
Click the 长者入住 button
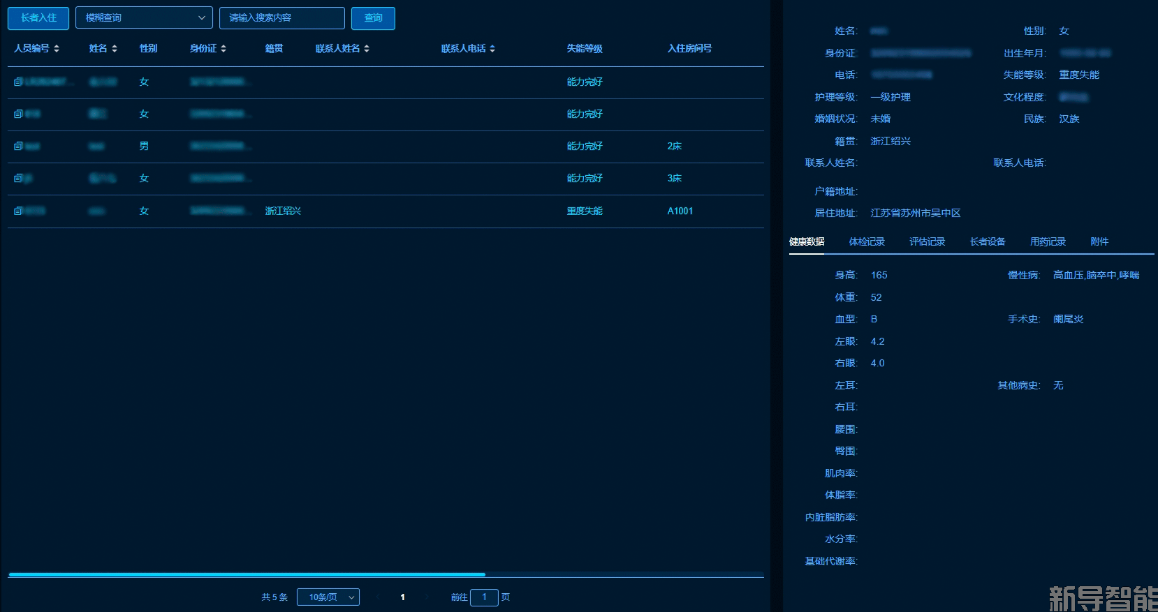(38, 18)
